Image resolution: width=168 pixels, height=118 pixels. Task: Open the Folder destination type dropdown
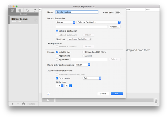pyautogui.click(x=66, y=22)
